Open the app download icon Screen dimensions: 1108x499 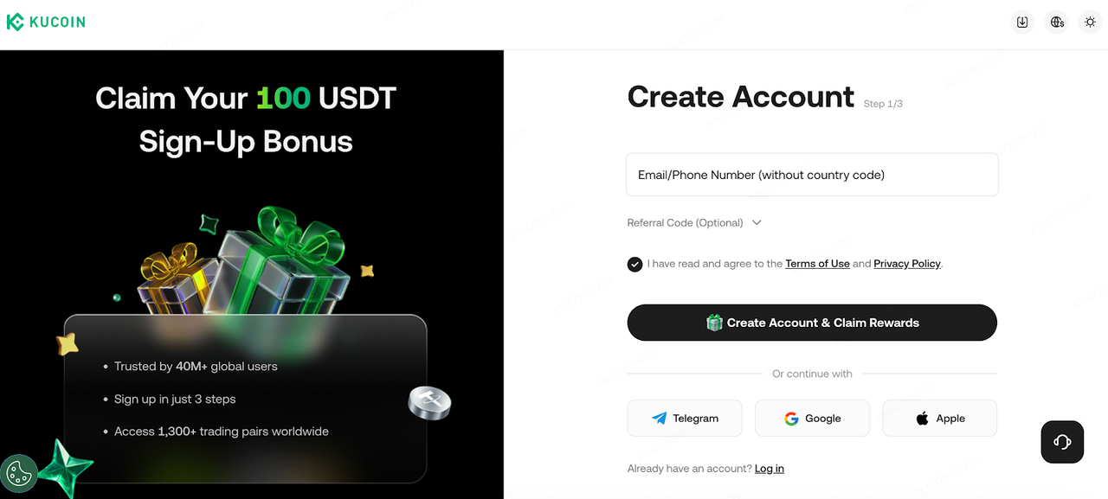coord(1022,22)
